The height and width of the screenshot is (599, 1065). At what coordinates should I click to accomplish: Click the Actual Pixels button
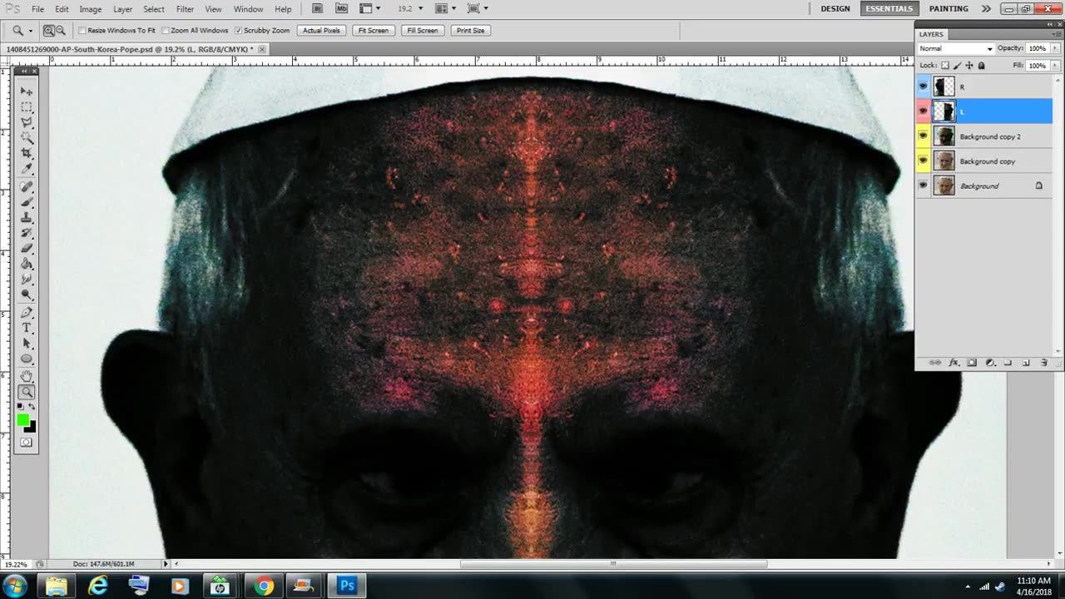click(321, 31)
